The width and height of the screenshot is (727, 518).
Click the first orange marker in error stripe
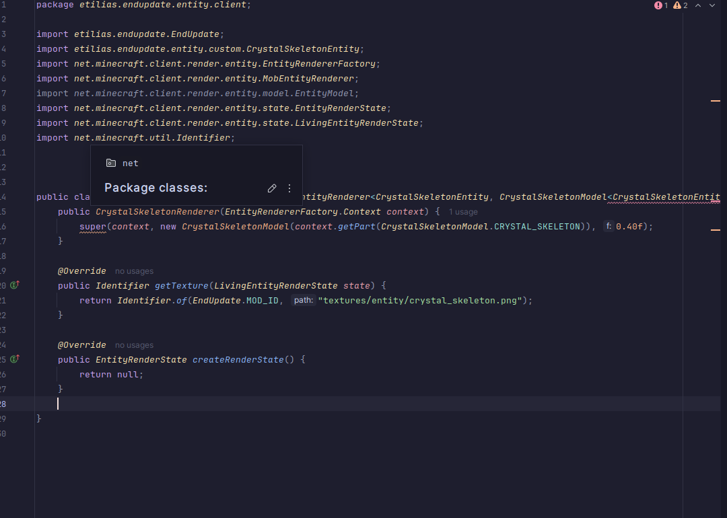tap(715, 100)
